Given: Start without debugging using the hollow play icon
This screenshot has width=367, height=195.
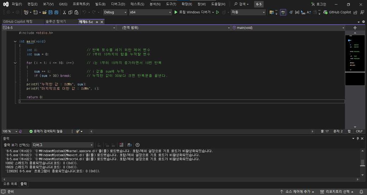Looking at the screenshot, I should coord(217,12).
